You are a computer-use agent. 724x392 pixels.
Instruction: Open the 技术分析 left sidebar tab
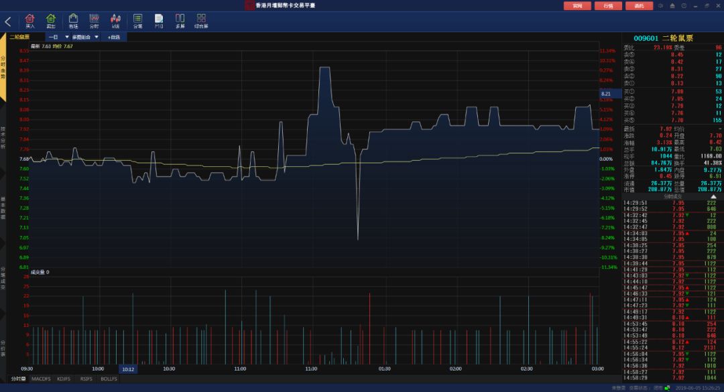pyautogui.click(x=3, y=137)
